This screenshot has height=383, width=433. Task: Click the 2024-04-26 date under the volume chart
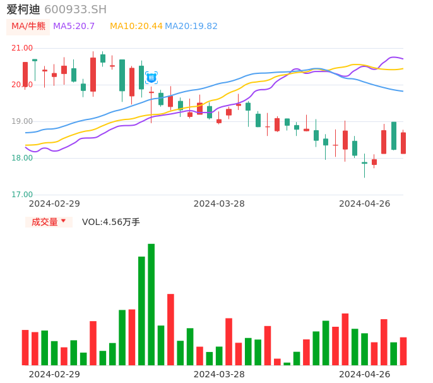[365, 374]
